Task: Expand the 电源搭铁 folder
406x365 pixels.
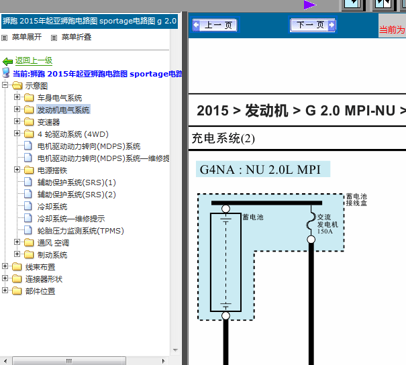Action: coord(17,170)
